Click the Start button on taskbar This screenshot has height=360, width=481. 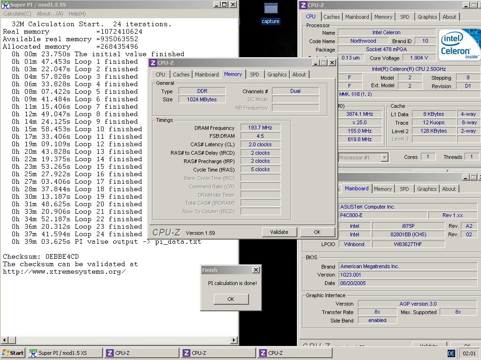[13, 353]
